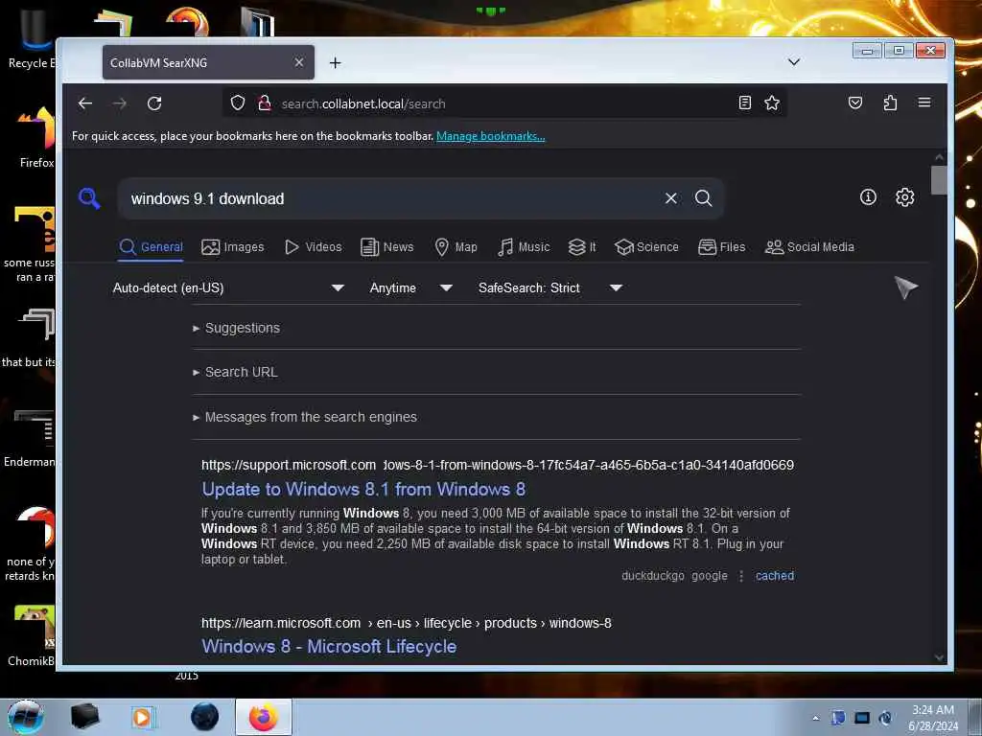This screenshot has width=982, height=736.
Task: Open the Firefox desktop shortcut
Action: pos(35,136)
